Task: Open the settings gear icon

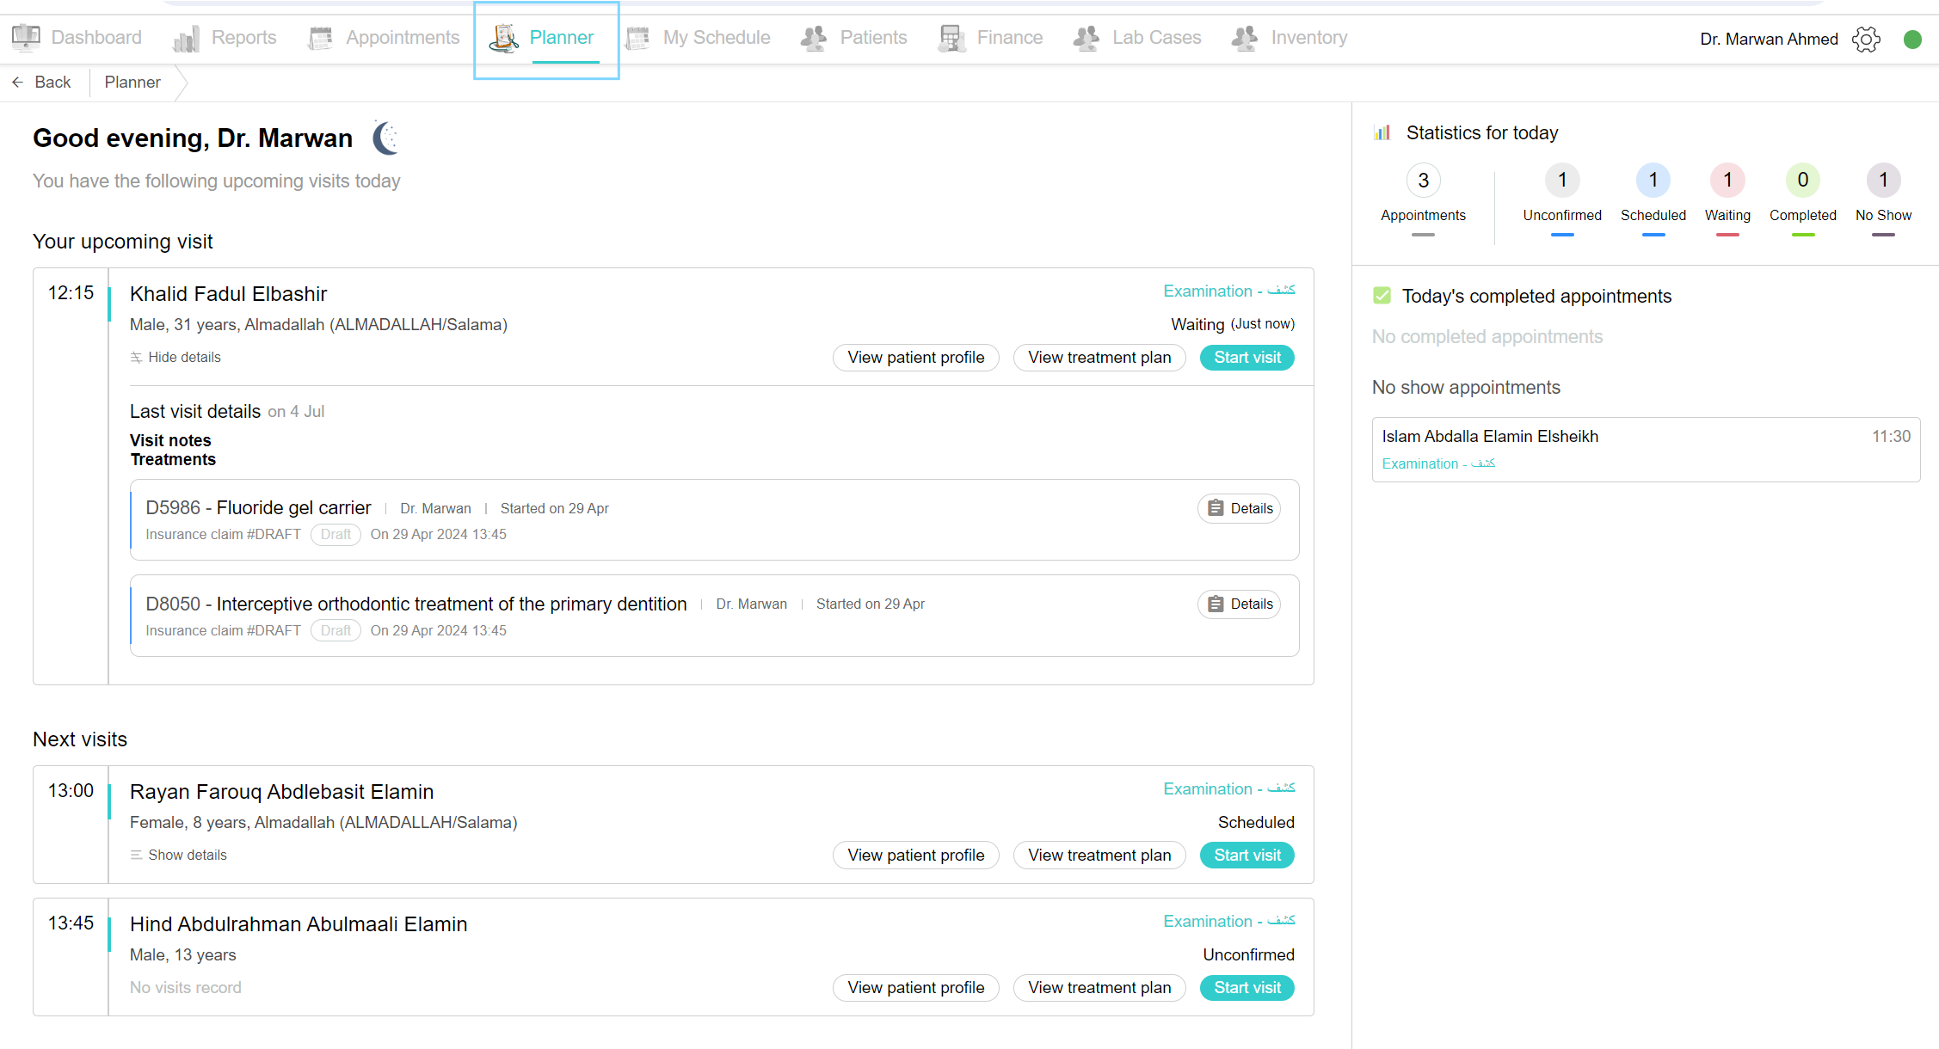Action: [x=1866, y=39]
